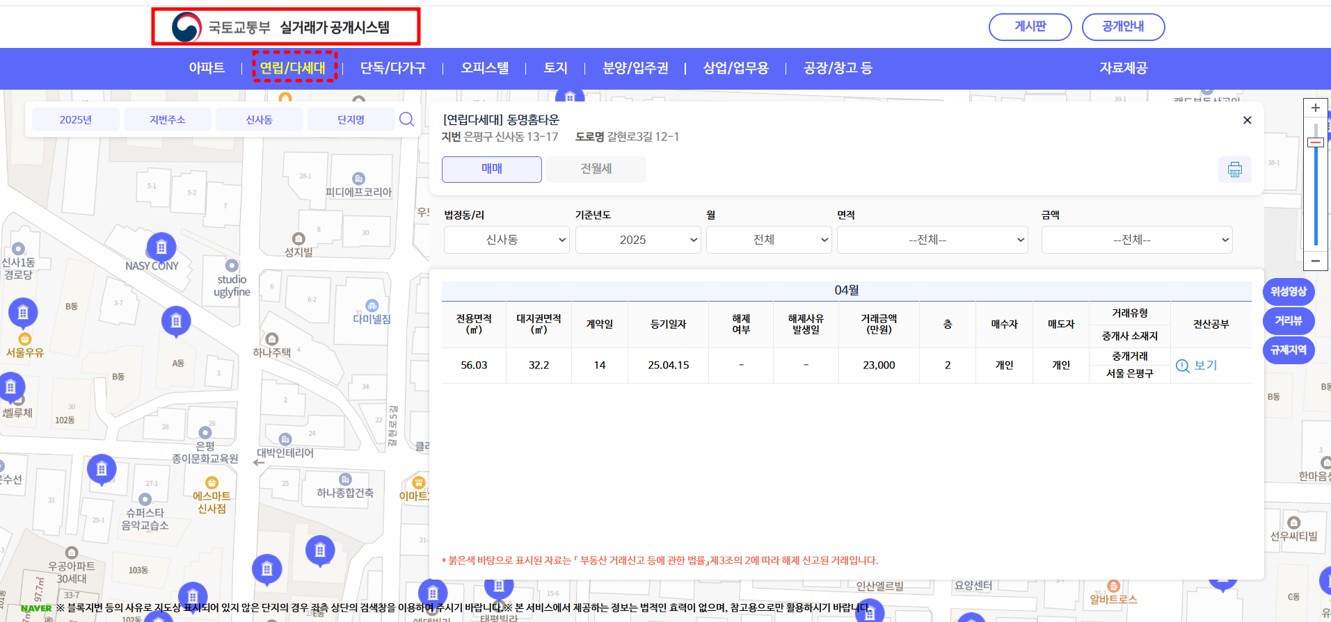This screenshot has height=622, width=1331.
Task: Click the 선우씨티빌 map place icon
Action: tap(1293, 523)
